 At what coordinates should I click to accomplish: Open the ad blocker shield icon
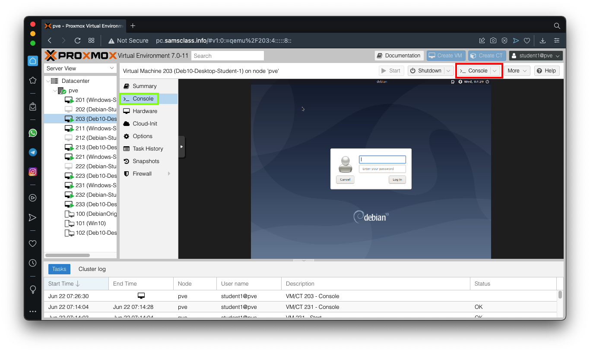pyautogui.click(x=504, y=41)
